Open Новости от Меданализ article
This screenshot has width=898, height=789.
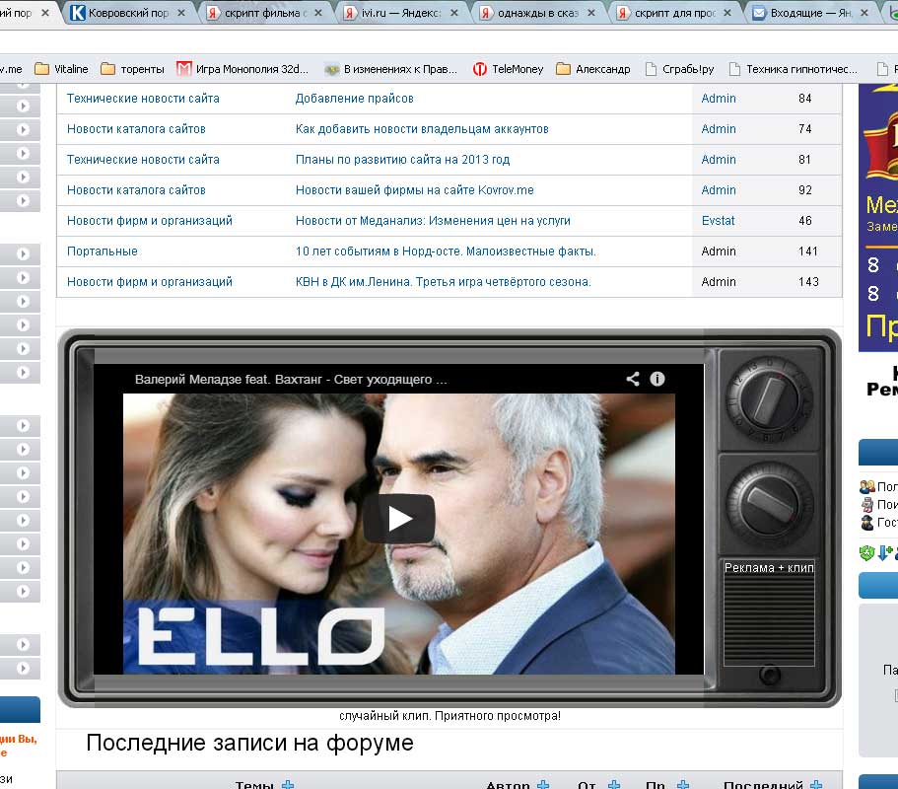(x=433, y=221)
